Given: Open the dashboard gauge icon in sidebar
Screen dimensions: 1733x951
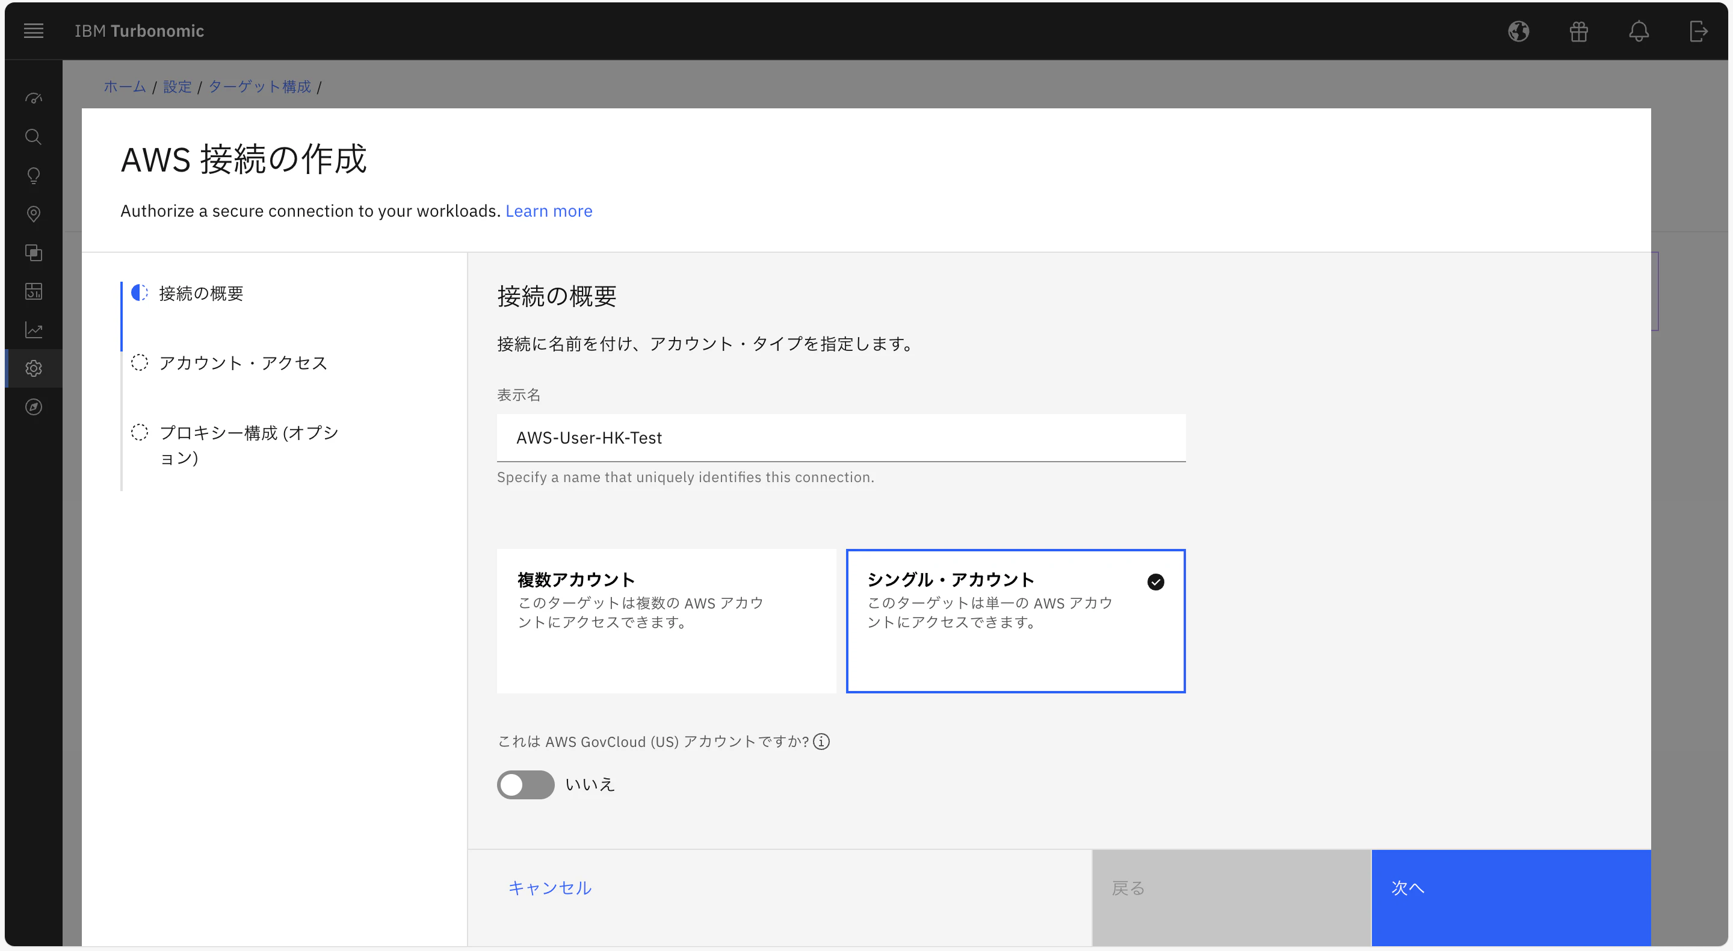Looking at the screenshot, I should pyautogui.click(x=34, y=98).
